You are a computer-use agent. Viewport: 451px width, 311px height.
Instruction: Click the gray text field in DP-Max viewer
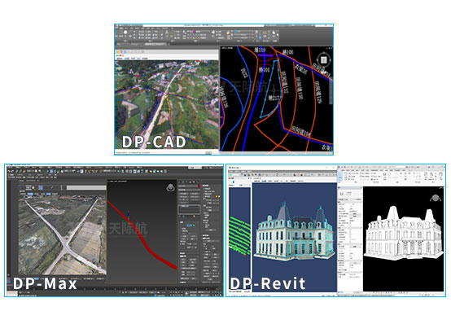(86, 187)
